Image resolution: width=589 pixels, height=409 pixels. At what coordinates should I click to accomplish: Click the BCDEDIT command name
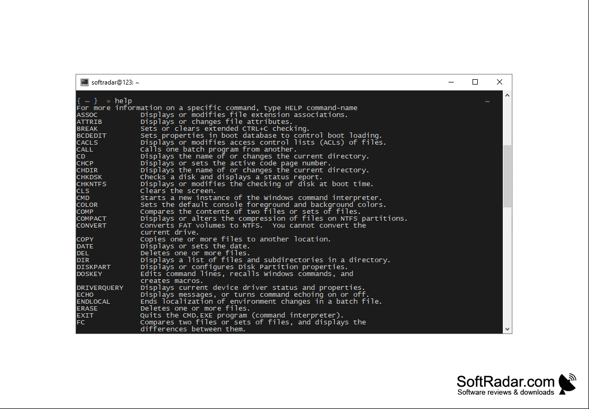click(92, 136)
